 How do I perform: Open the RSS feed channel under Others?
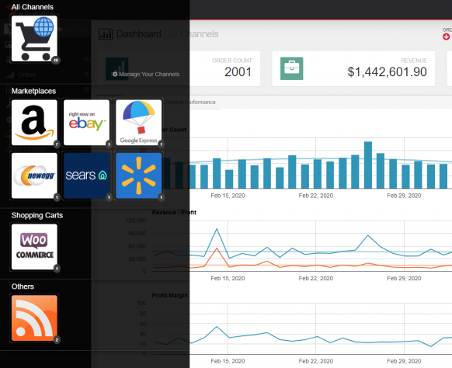34,318
